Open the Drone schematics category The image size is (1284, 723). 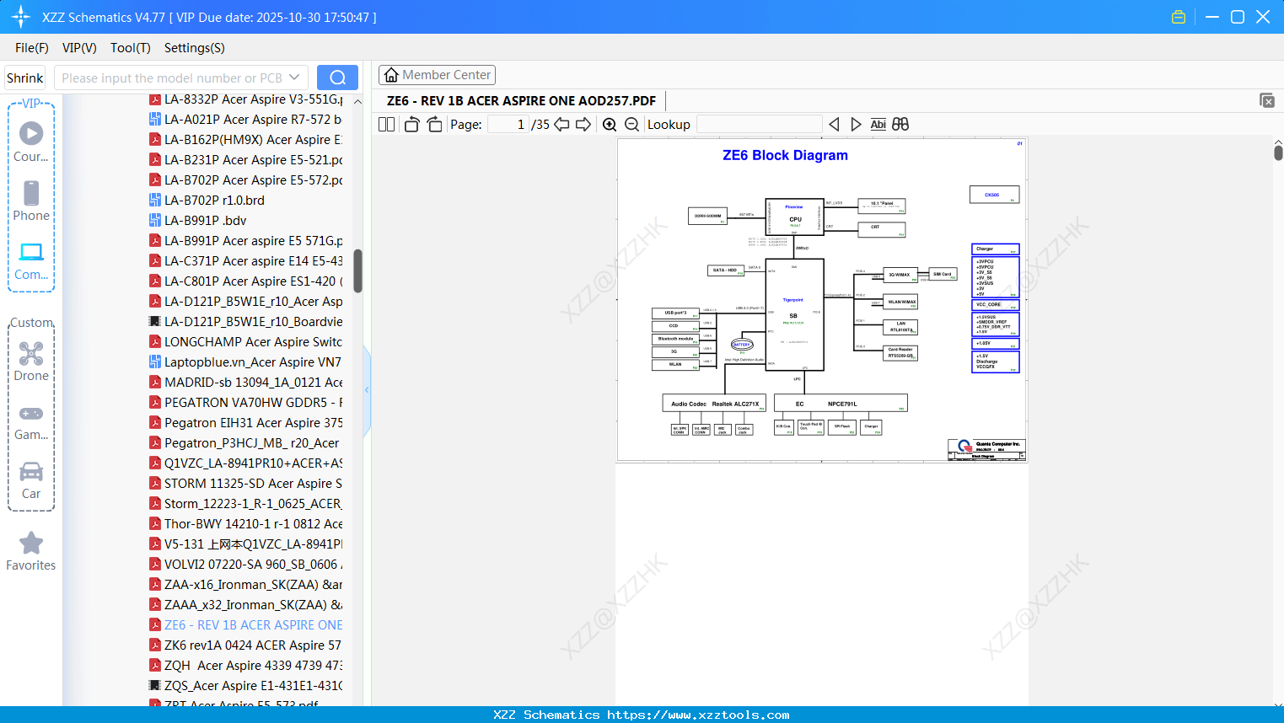click(31, 361)
